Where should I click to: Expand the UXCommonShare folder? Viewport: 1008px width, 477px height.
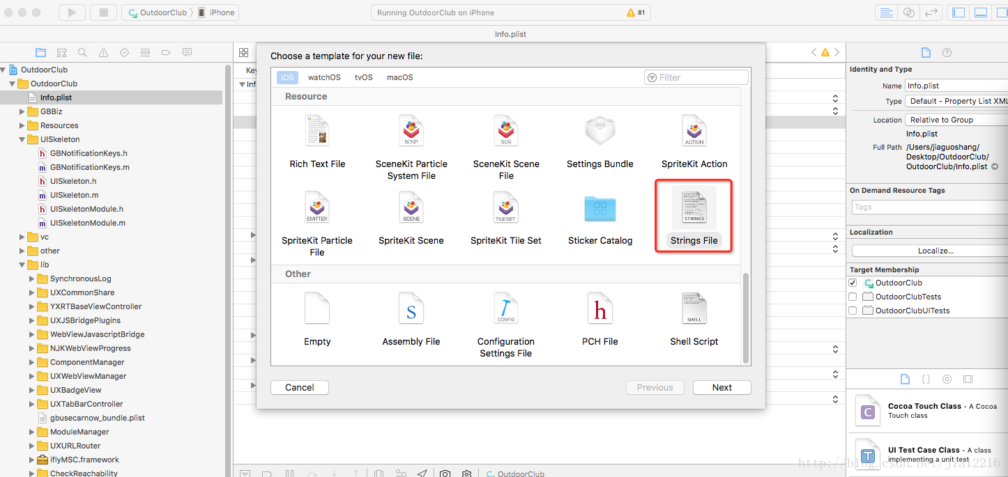click(x=32, y=292)
